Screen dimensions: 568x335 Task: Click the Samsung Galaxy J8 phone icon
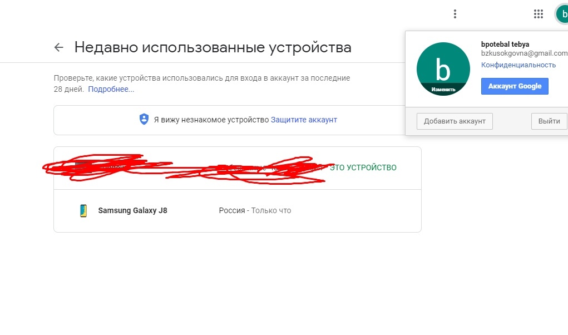click(x=83, y=210)
